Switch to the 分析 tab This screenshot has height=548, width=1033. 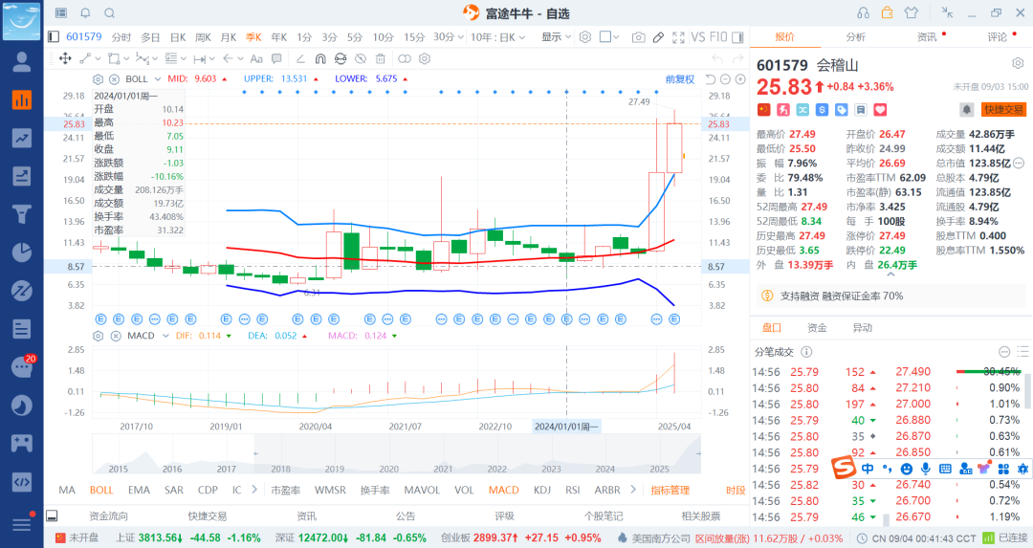(855, 37)
